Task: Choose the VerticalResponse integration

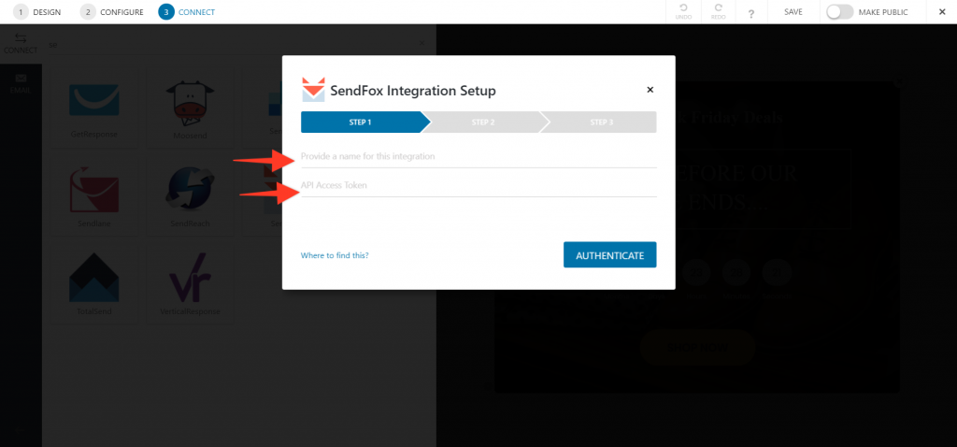Action: 190,283
